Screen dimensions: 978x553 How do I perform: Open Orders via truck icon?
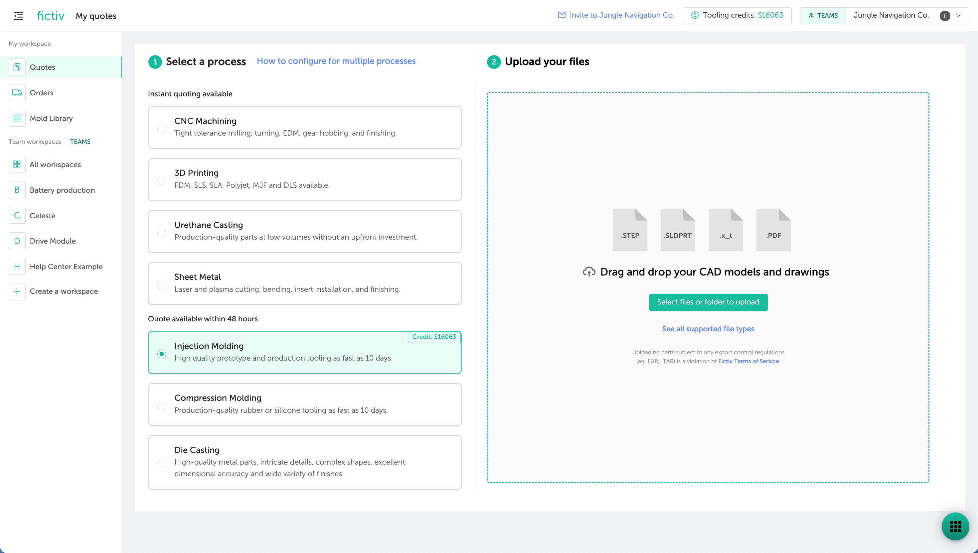(17, 93)
